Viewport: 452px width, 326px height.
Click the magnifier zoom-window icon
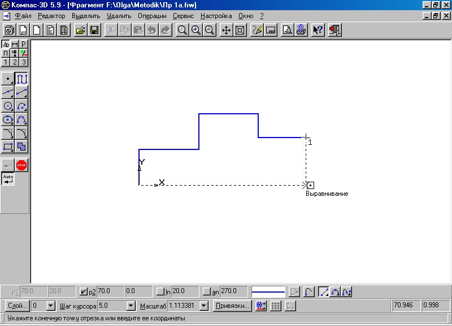[182, 30]
